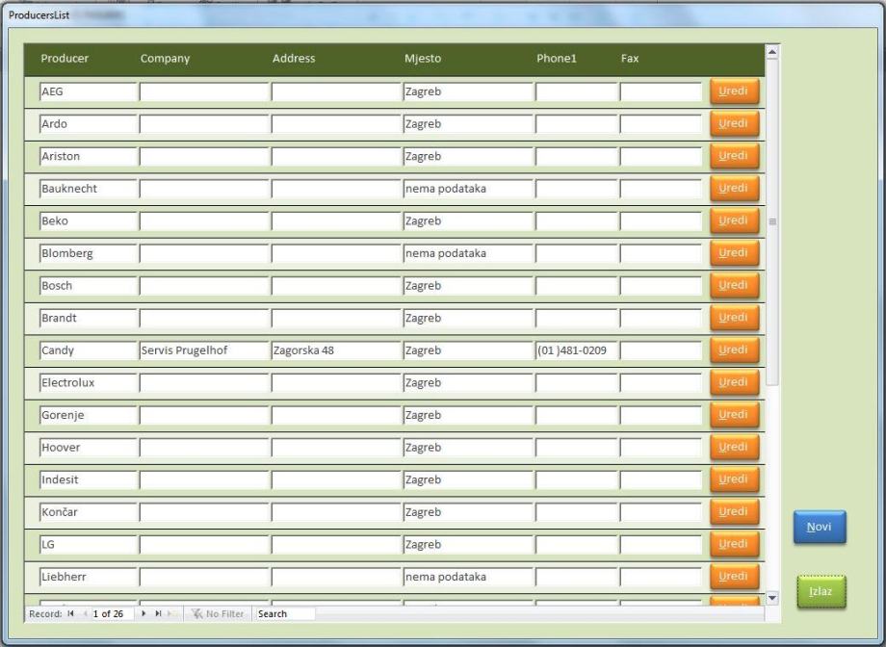Click empty Phone1 field of Gorenje row
Screen dimensions: 886x647
coord(576,415)
